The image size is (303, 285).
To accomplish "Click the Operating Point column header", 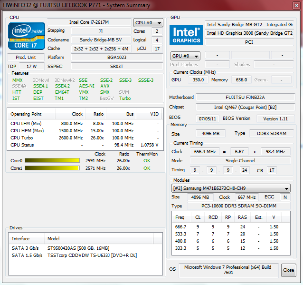I will coord(31,114).
